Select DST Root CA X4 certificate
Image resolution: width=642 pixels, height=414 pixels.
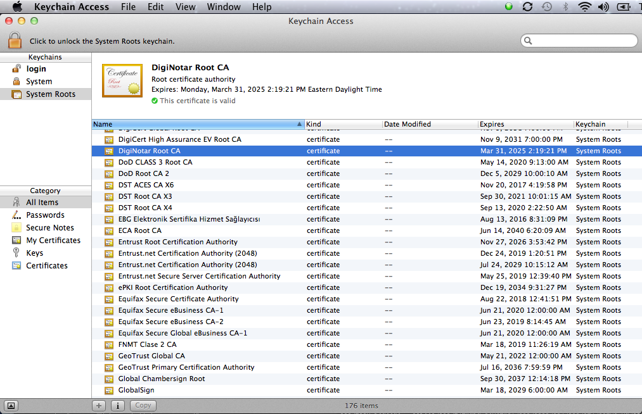tap(367, 208)
